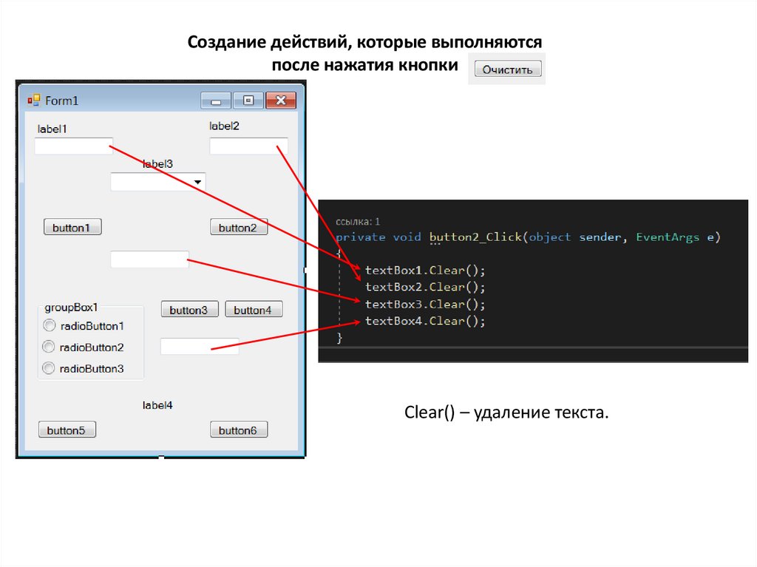This screenshot has width=757, height=567.
Task: Click button6
Action: point(239,430)
